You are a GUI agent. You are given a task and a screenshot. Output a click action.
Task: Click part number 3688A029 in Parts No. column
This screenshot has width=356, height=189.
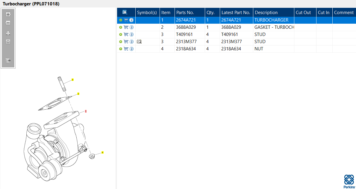tap(186, 27)
